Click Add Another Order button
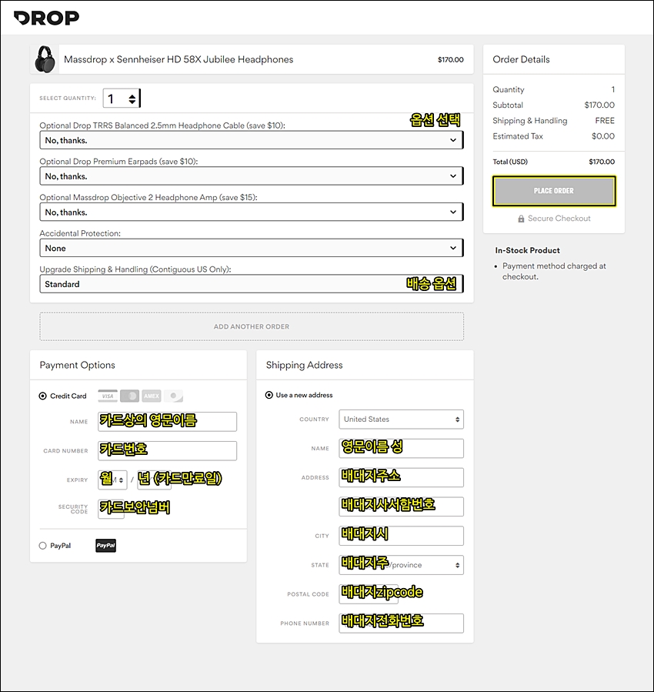The width and height of the screenshot is (654, 692). pos(252,326)
